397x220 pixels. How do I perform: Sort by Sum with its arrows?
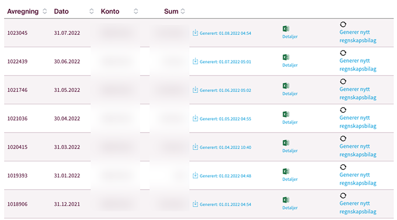point(183,12)
